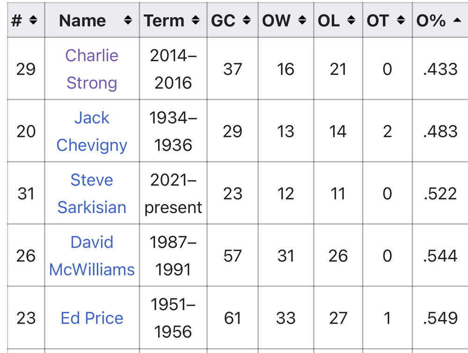Select the 1951–1956 term cell
This screenshot has height=353, width=468.
click(173, 318)
